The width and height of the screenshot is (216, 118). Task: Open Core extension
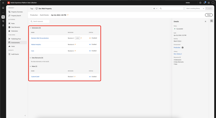tap(33, 51)
